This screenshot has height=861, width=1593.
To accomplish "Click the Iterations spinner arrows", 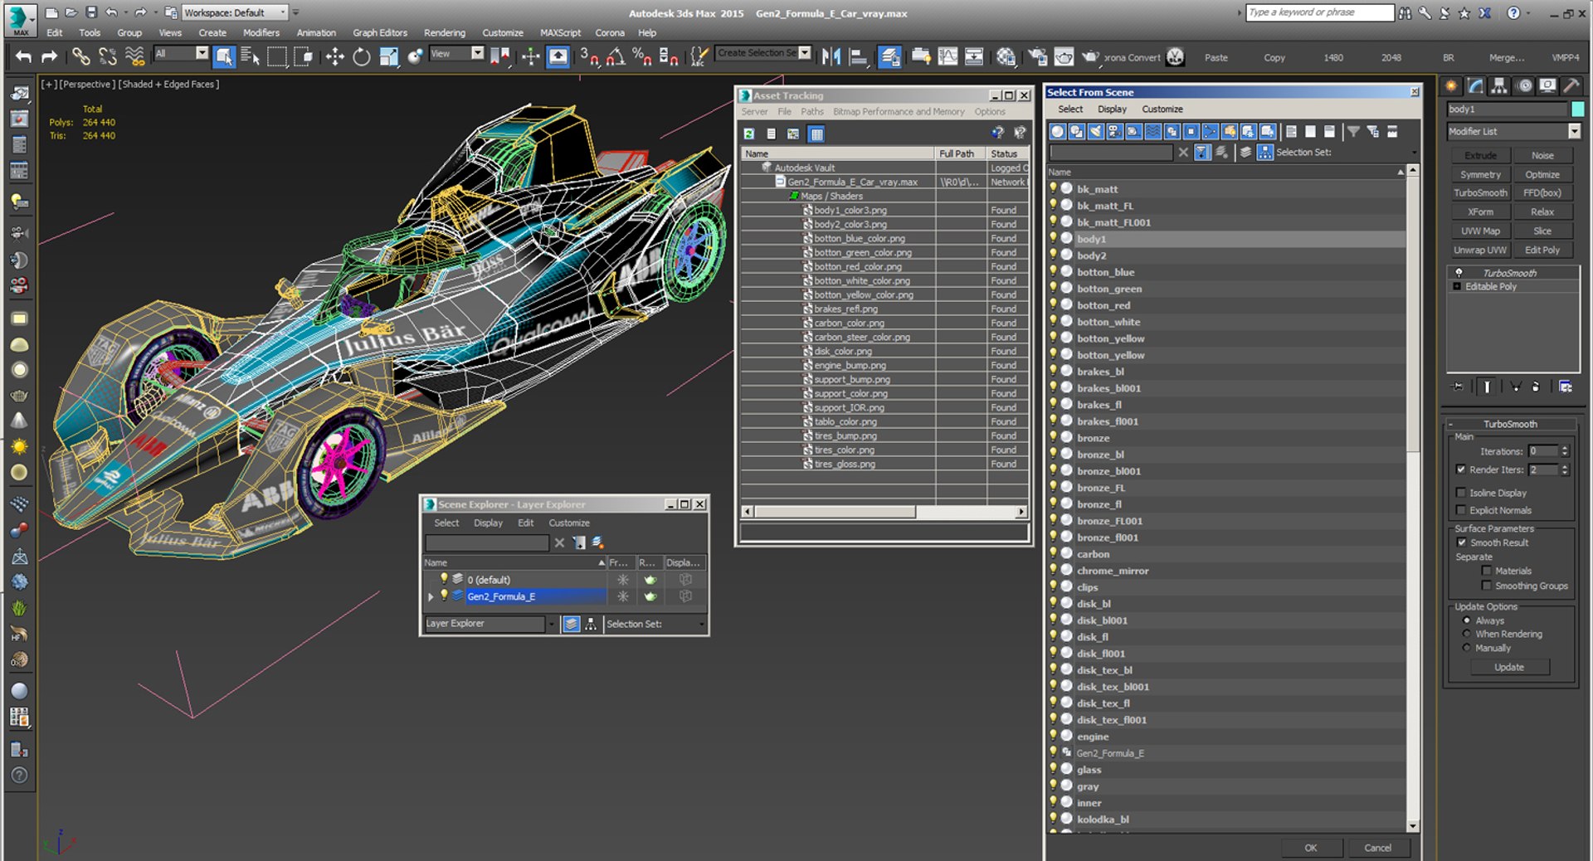I will click(x=1565, y=451).
